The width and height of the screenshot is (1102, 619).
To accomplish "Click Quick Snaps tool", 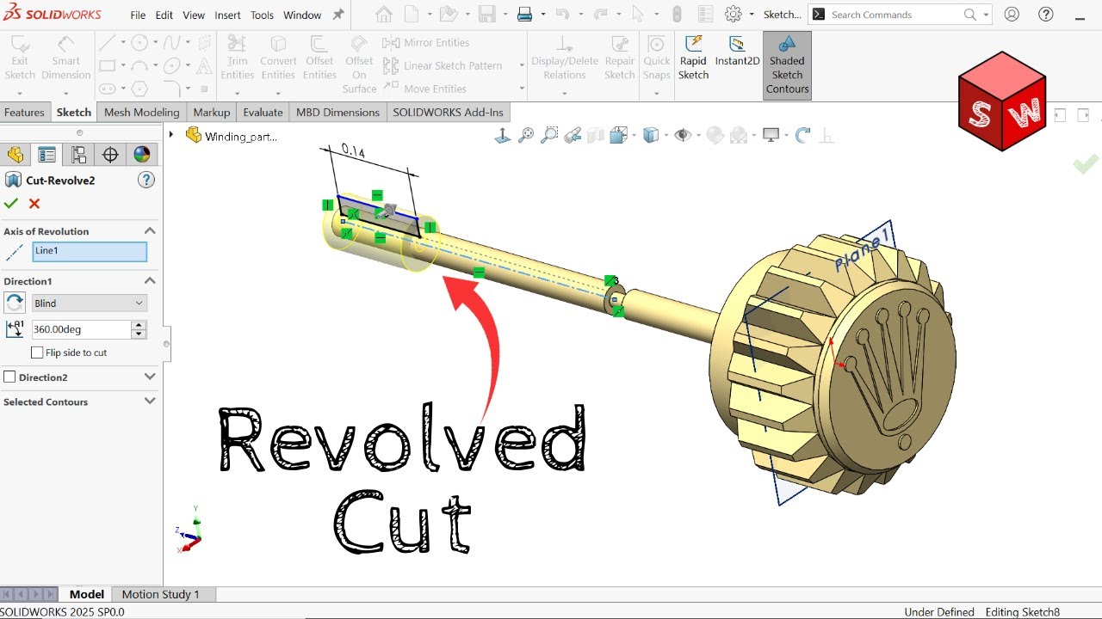I will (656, 58).
